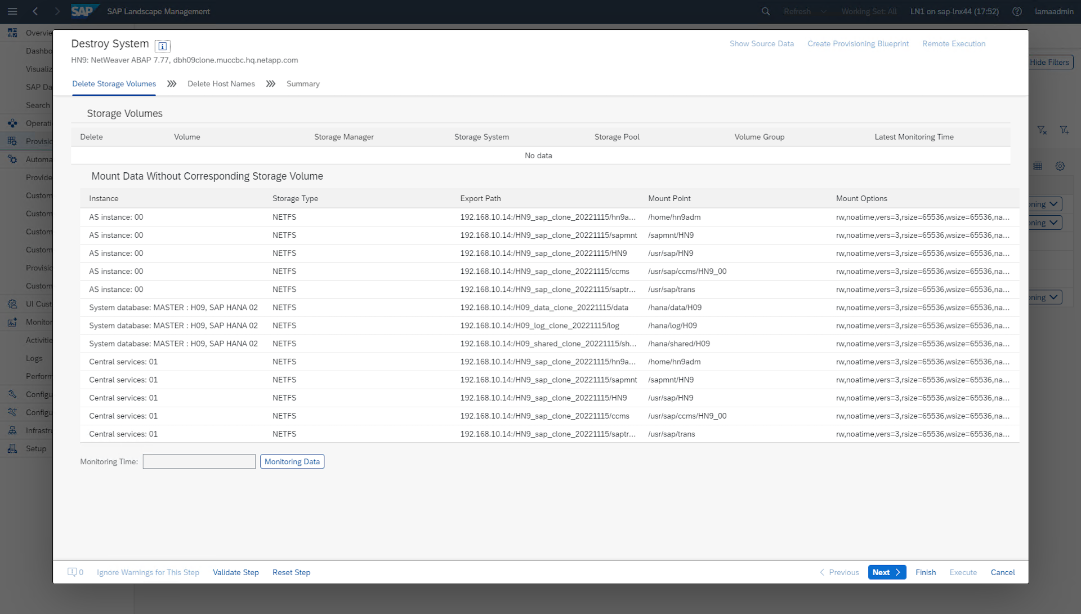This screenshot has height=614, width=1081.
Task: Click the back navigation arrow
Action: pos(35,11)
